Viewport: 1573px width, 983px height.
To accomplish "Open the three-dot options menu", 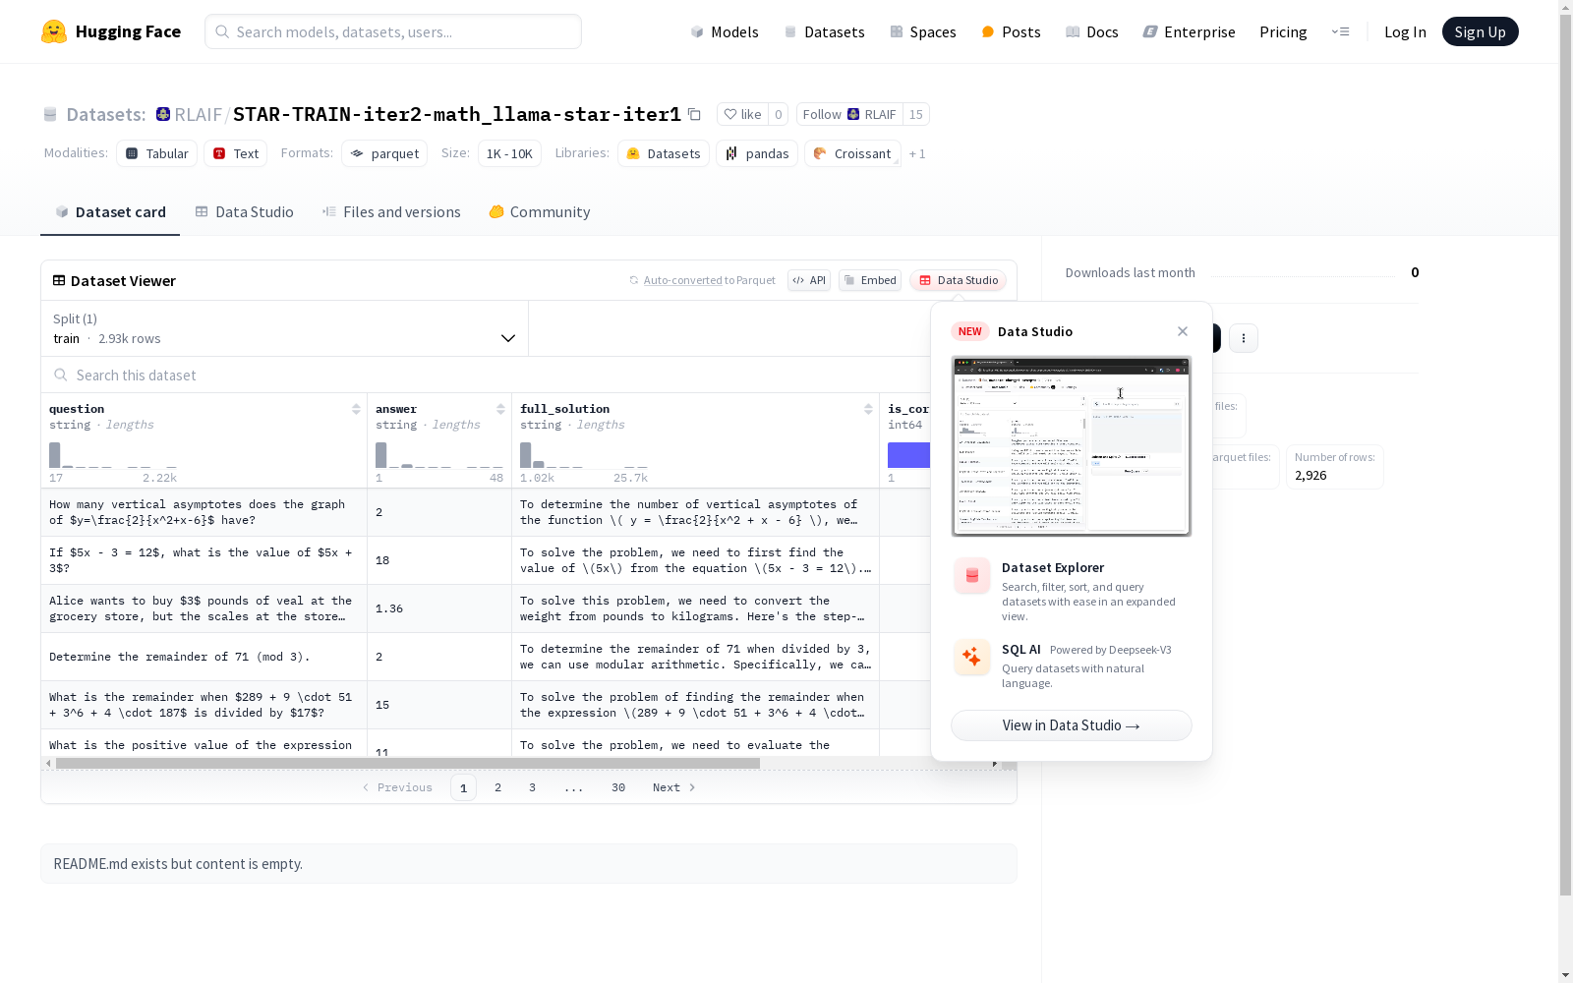I will [x=1244, y=338].
